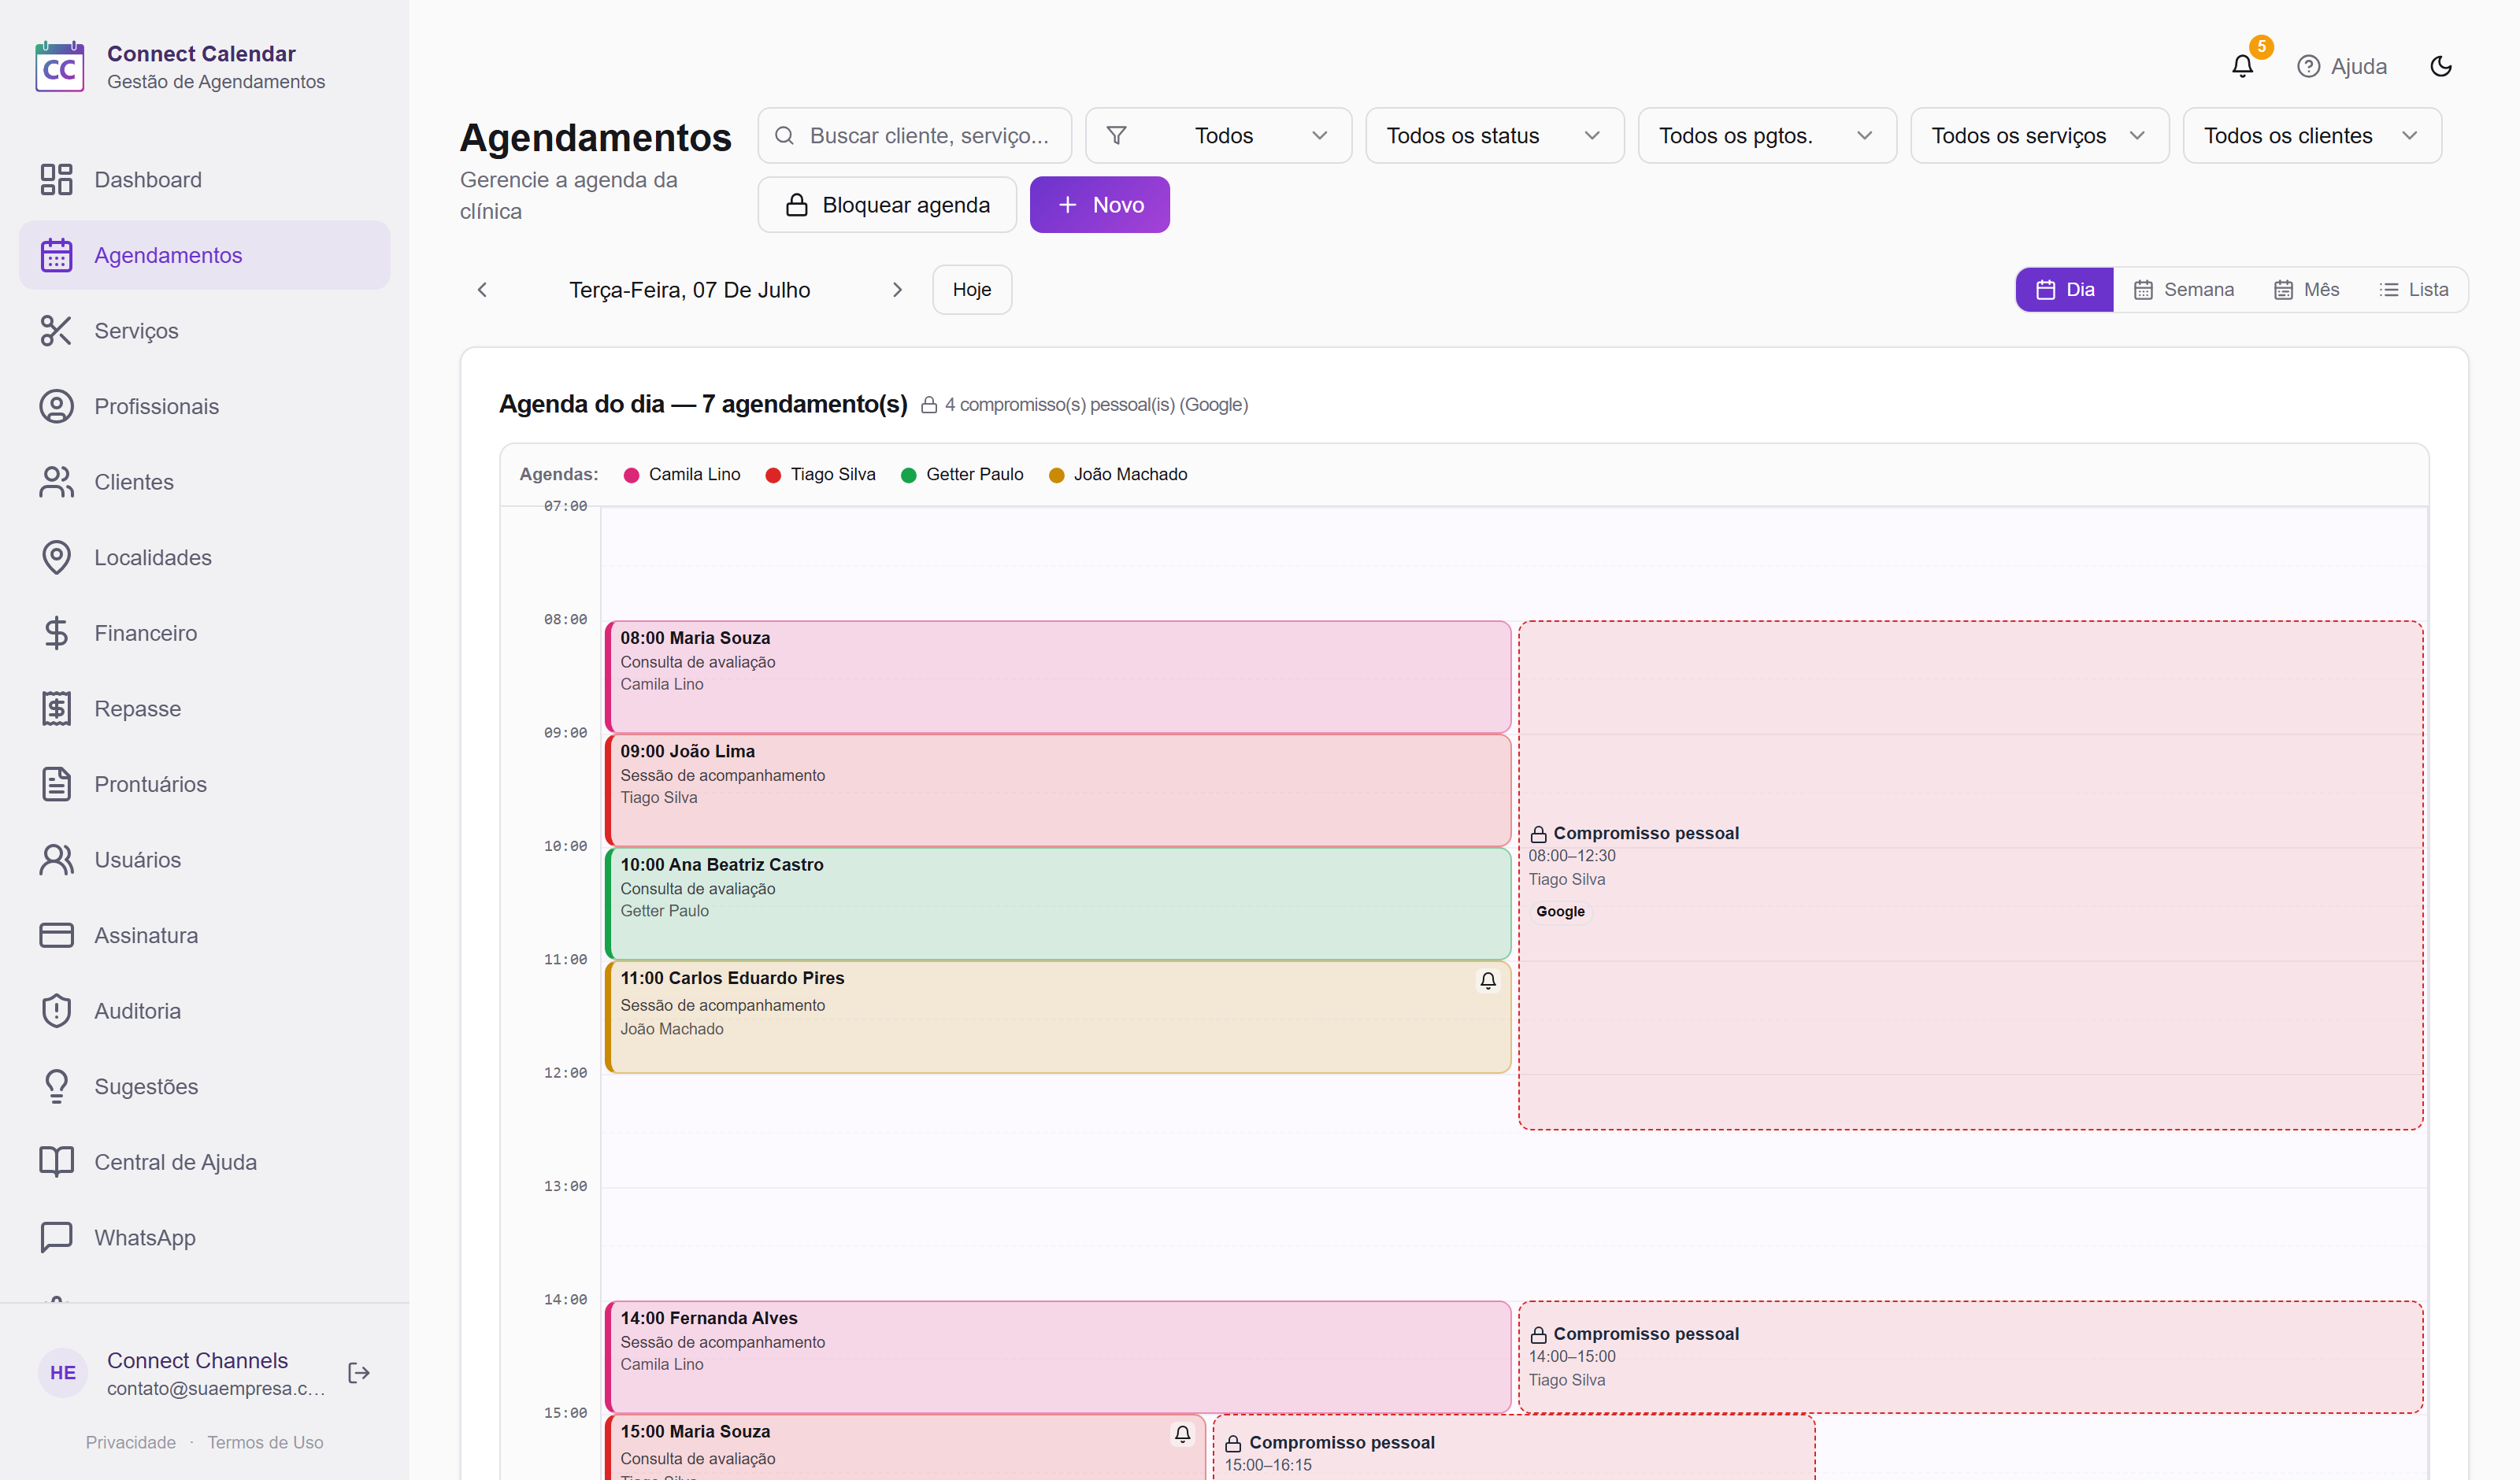Click the Auditoria shield icon
Image resolution: width=2520 pixels, height=1480 pixels.
click(56, 1011)
